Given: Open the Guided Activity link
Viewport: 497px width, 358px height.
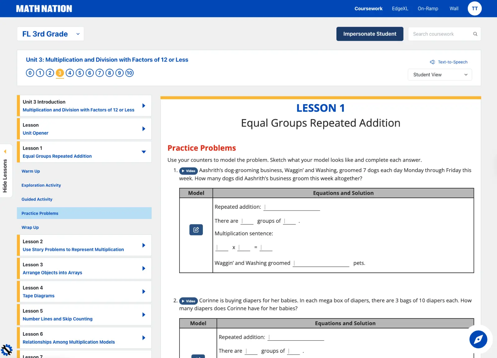Looking at the screenshot, I should [x=37, y=199].
